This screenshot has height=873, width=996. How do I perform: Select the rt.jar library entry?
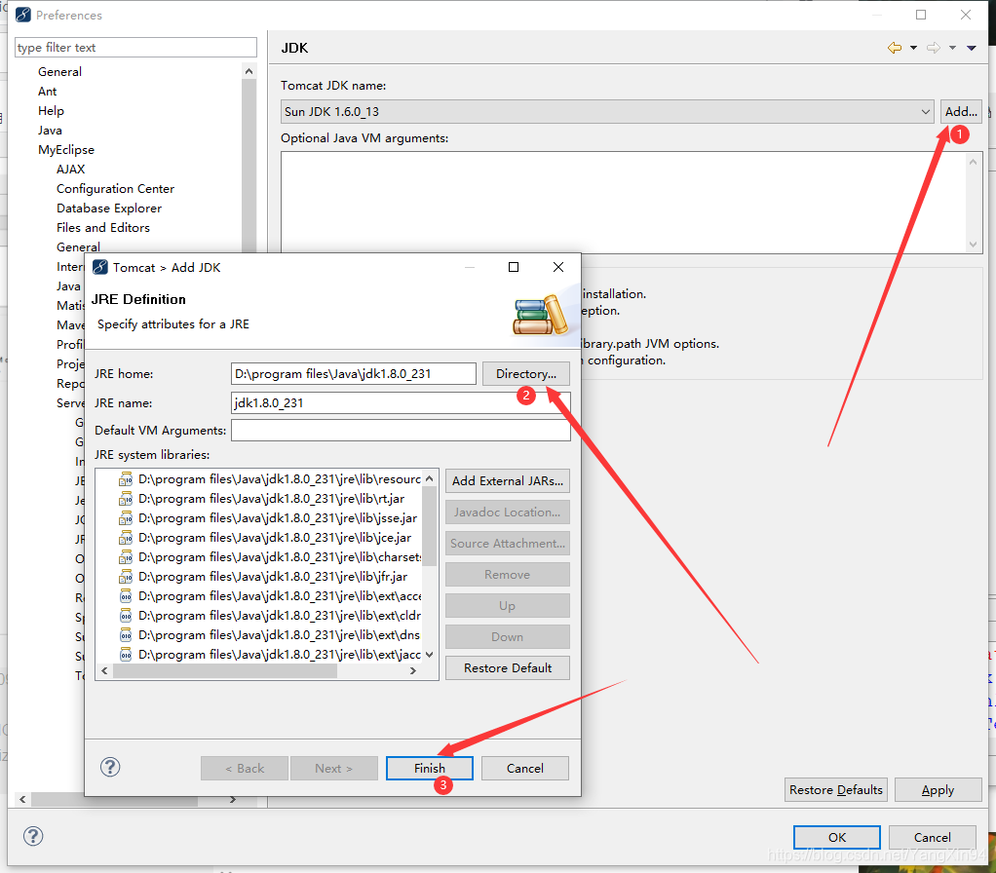(271, 499)
